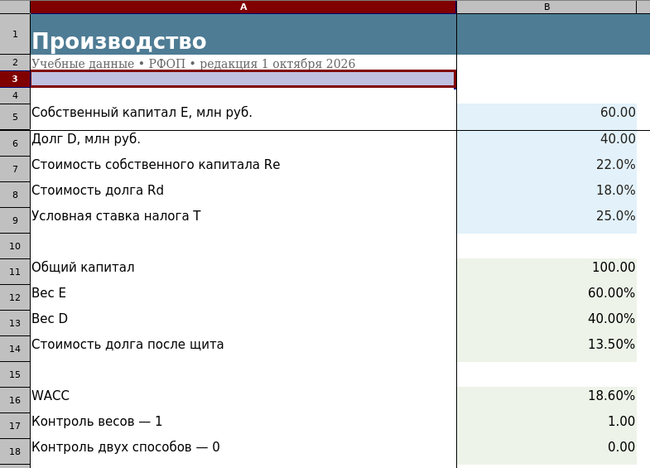Select row 2 header
The image size is (650, 468).
click(x=15, y=63)
